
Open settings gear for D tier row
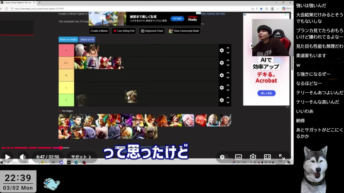(222, 100)
